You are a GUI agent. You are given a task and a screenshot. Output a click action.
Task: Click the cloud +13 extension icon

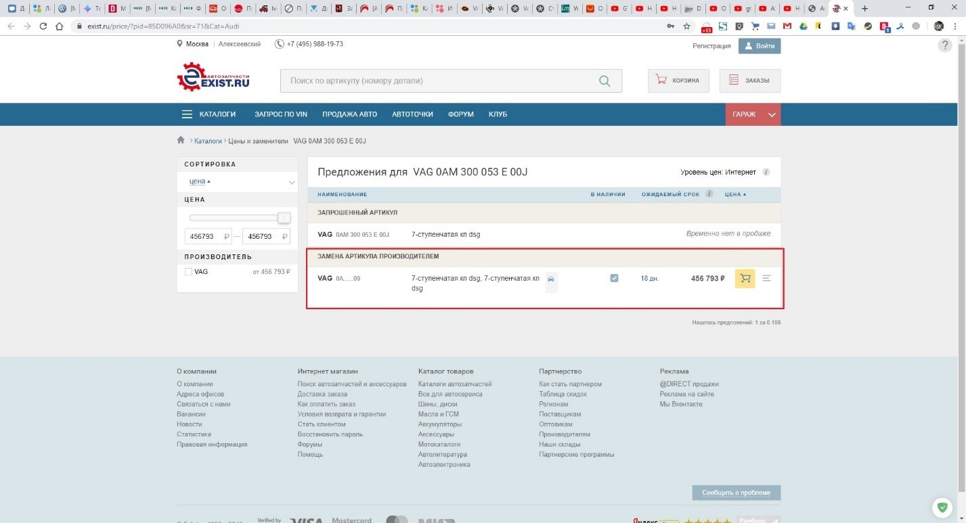tap(706, 27)
